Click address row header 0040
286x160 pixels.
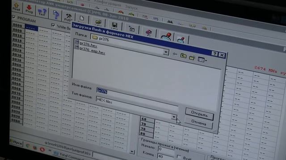17,64
